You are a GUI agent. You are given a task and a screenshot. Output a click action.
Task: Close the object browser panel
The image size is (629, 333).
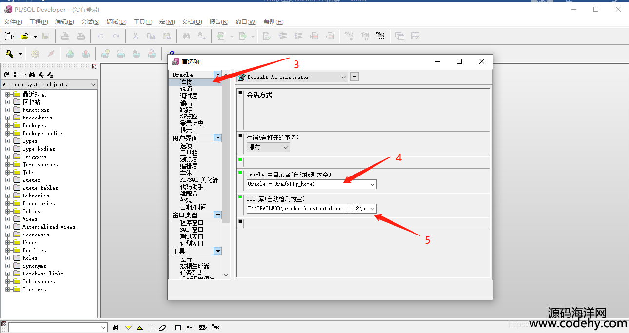(95, 66)
